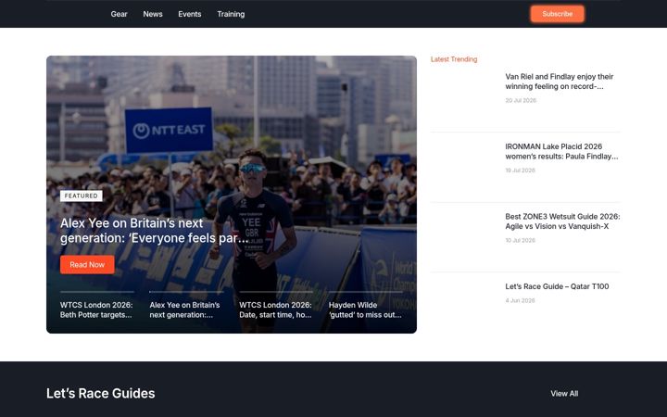
Task: Select Training in the navigation bar
Action: pos(231,14)
